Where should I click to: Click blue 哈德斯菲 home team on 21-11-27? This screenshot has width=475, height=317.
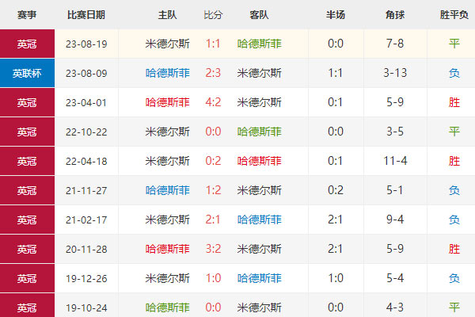(x=168, y=190)
